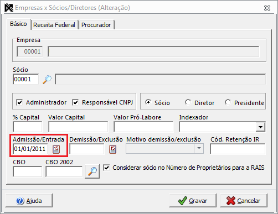Image resolution: width=278 pixels, height=214 pixels.
Task: Expand the Motivo demissão/exclusão dropdown
Action: [199, 148]
